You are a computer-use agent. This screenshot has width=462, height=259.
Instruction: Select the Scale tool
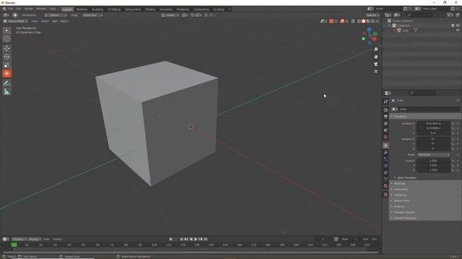(x=6, y=65)
